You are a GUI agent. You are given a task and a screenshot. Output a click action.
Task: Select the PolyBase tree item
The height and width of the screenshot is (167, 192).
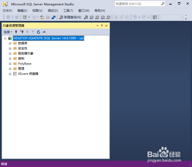(25, 64)
